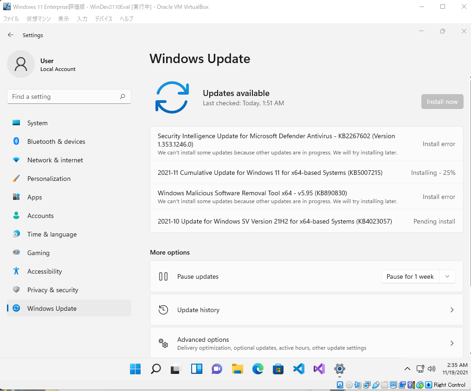Open Accounts settings

[69, 216]
